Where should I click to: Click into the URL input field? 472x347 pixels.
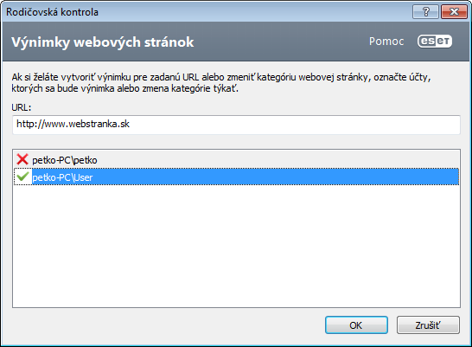click(x=236, y=125)
